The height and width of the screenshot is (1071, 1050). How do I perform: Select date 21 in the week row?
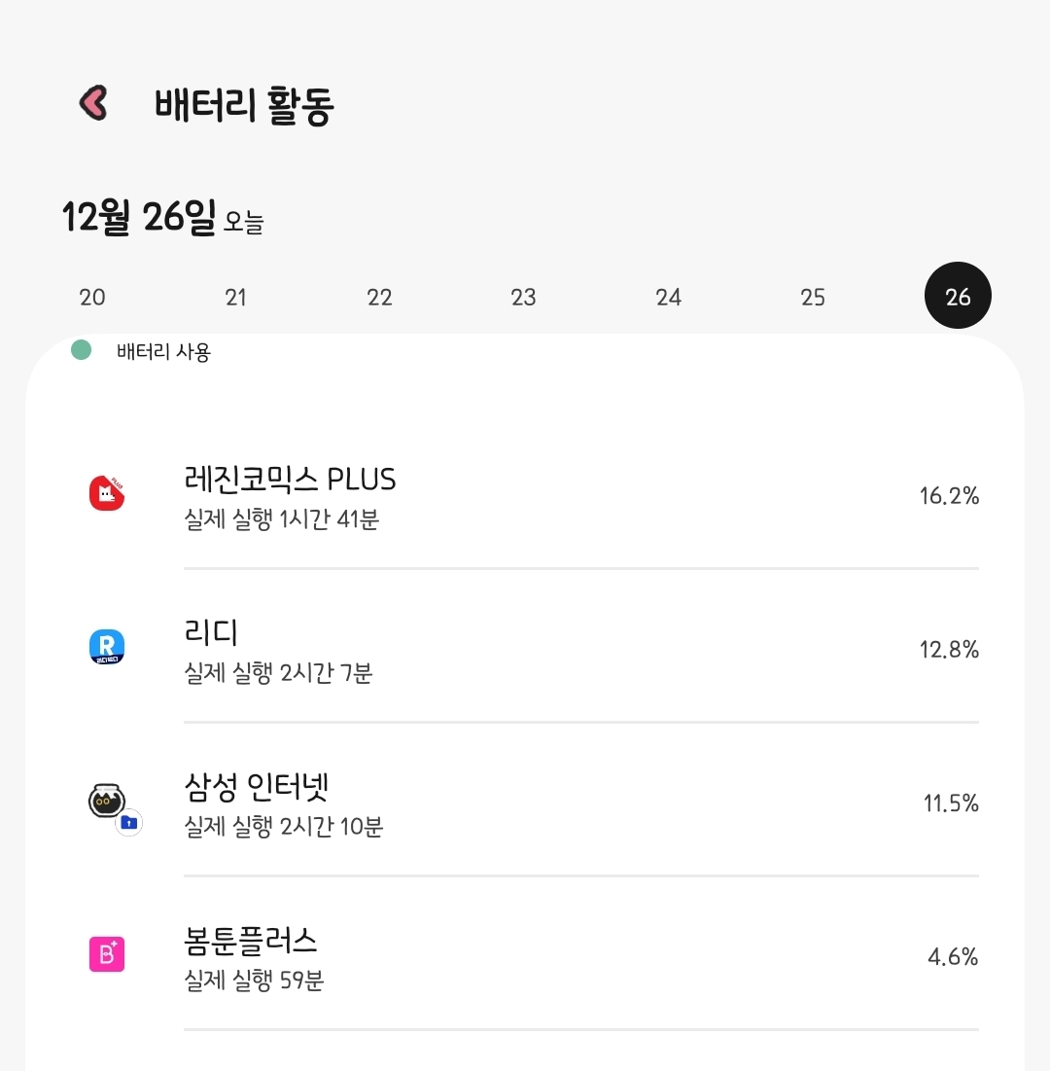coord(236,297)
